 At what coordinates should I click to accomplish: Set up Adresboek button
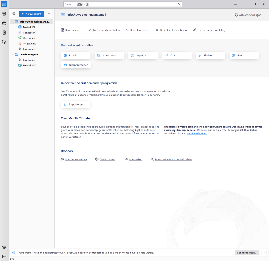pos(110,55)
